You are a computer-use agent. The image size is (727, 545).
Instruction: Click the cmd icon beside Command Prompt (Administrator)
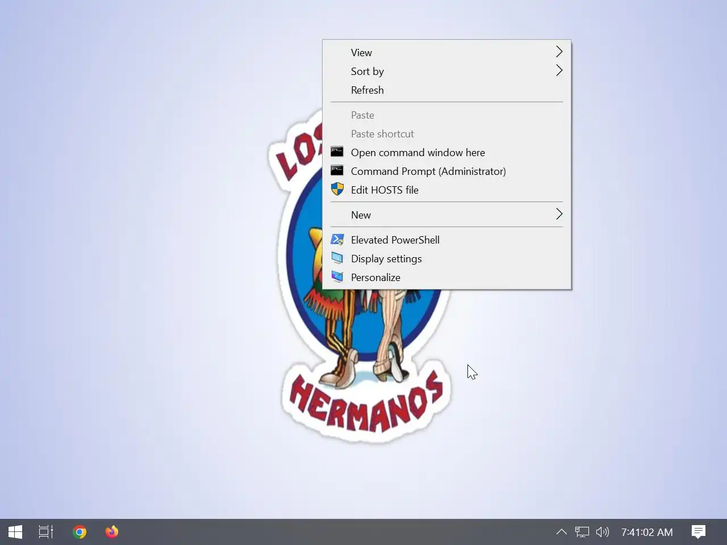point(337,170)
